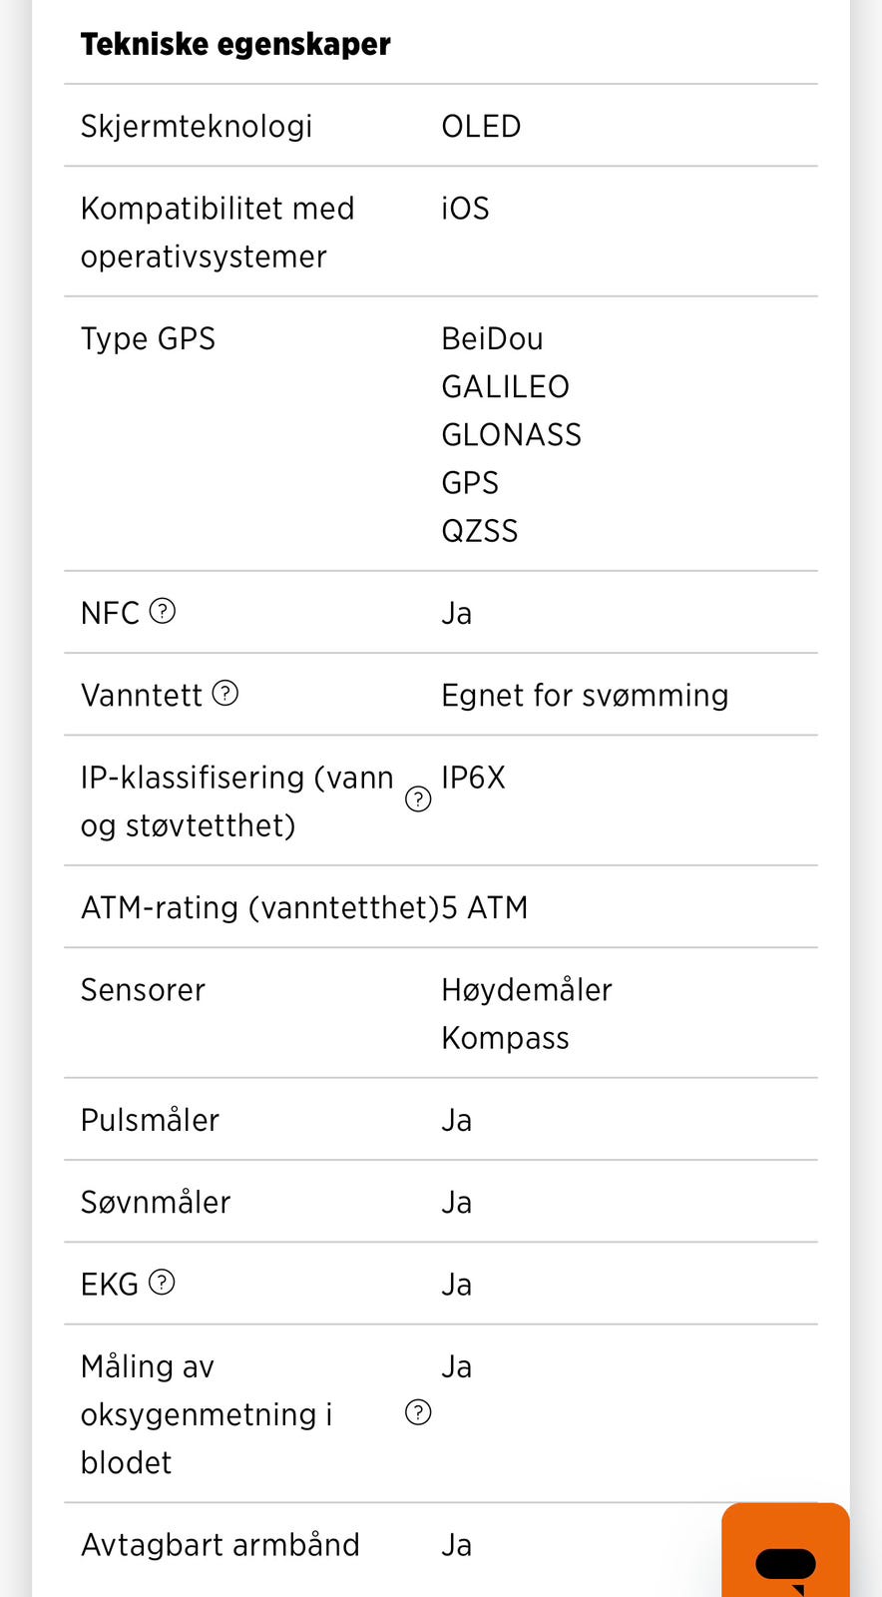Select the OLED specification value
882x1597 pixels.
coord(481,125)
